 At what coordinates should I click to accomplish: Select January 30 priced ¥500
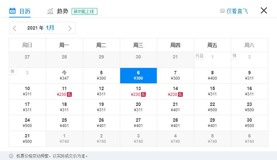249,123
